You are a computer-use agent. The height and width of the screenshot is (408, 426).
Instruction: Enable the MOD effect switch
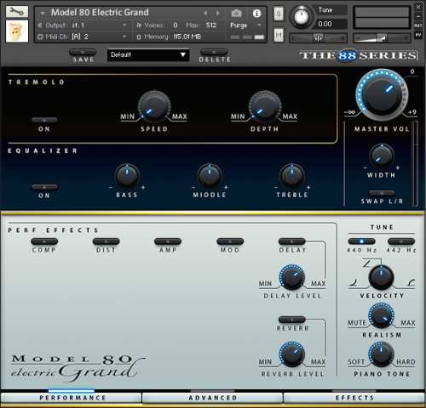(230, 241)
